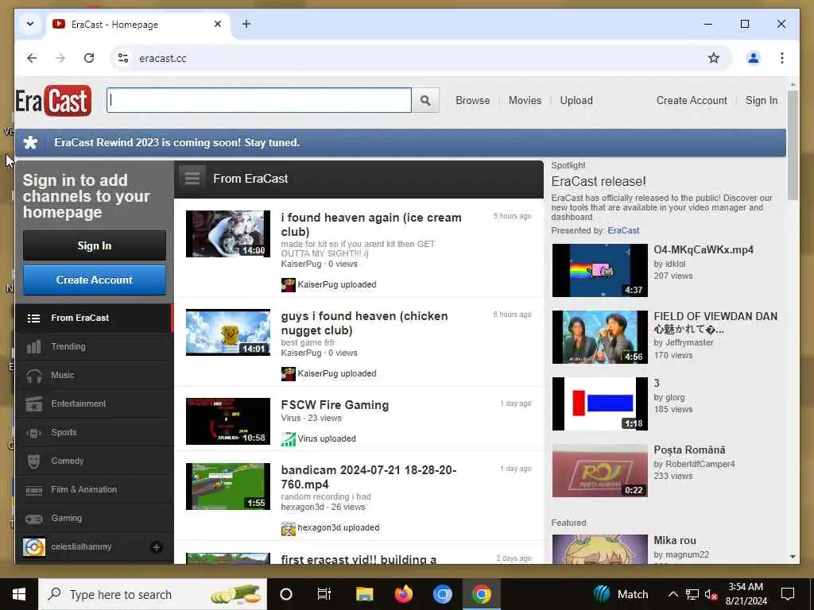Click EraCast Rewind 2023 announcement banner
Screen dimensions: 814x610
point(401,143)
